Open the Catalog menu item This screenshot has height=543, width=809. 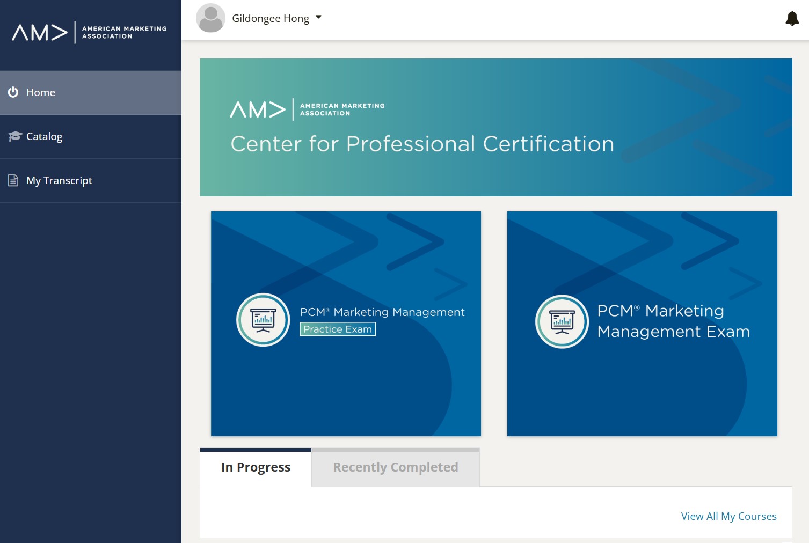coord(91,136)
